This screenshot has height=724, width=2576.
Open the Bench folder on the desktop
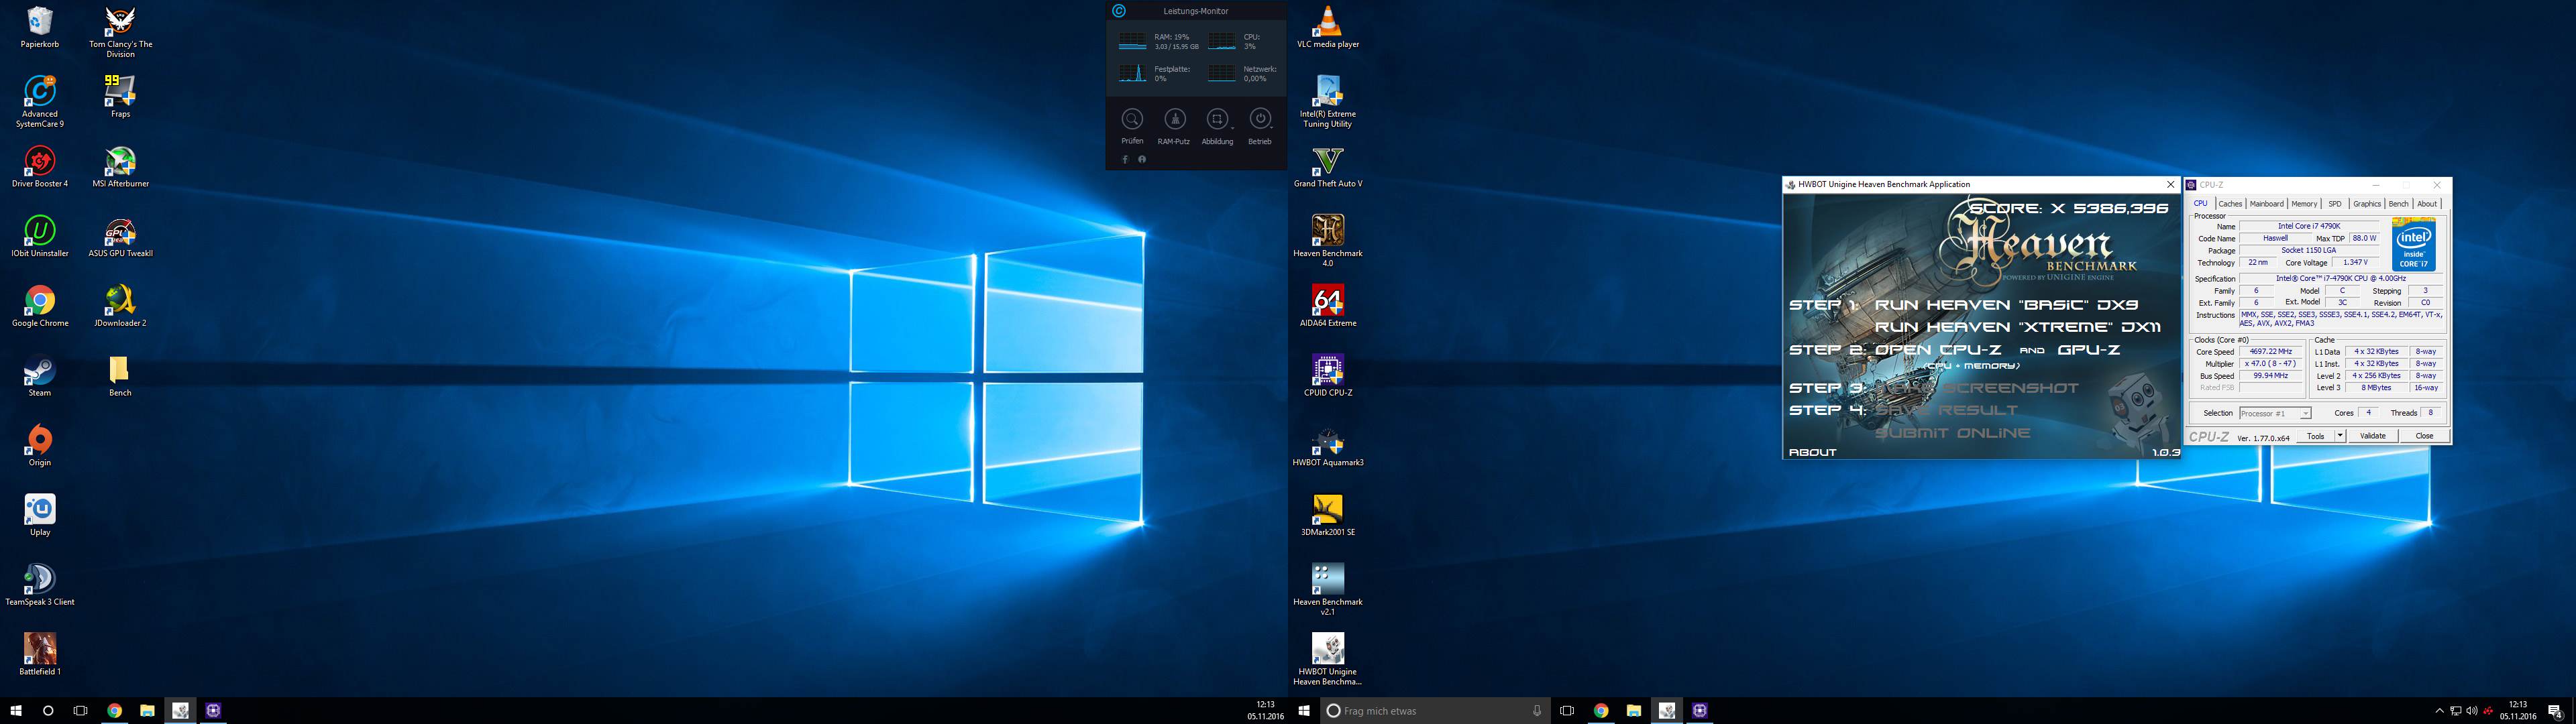(x=120, y=376)
